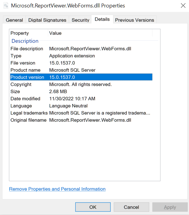Image resolution: width=189 pixels, height=215 pixels.
Task: Select the Size property row
Action: (x=81, y=92)
